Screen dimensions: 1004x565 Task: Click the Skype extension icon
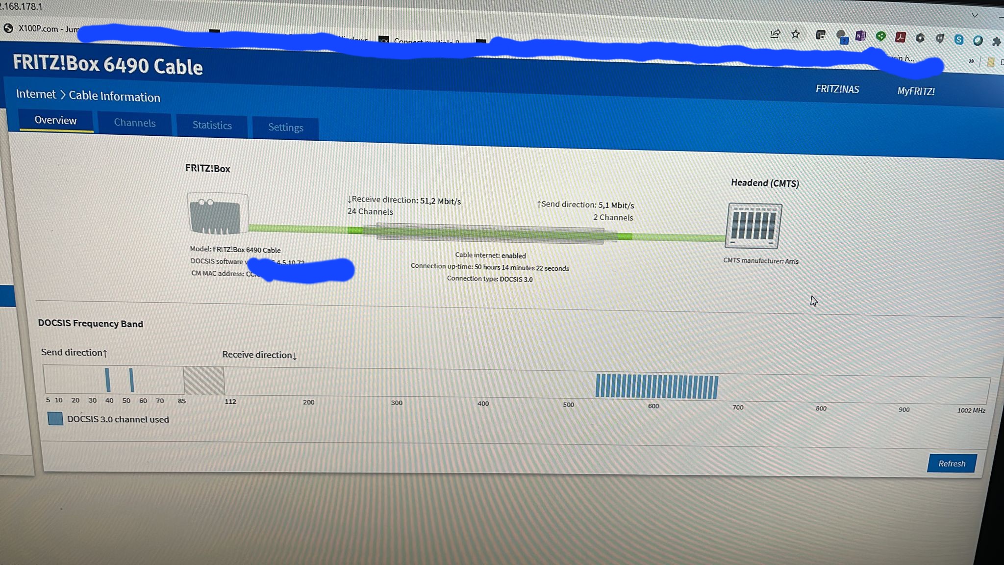(x=959, y=40)
